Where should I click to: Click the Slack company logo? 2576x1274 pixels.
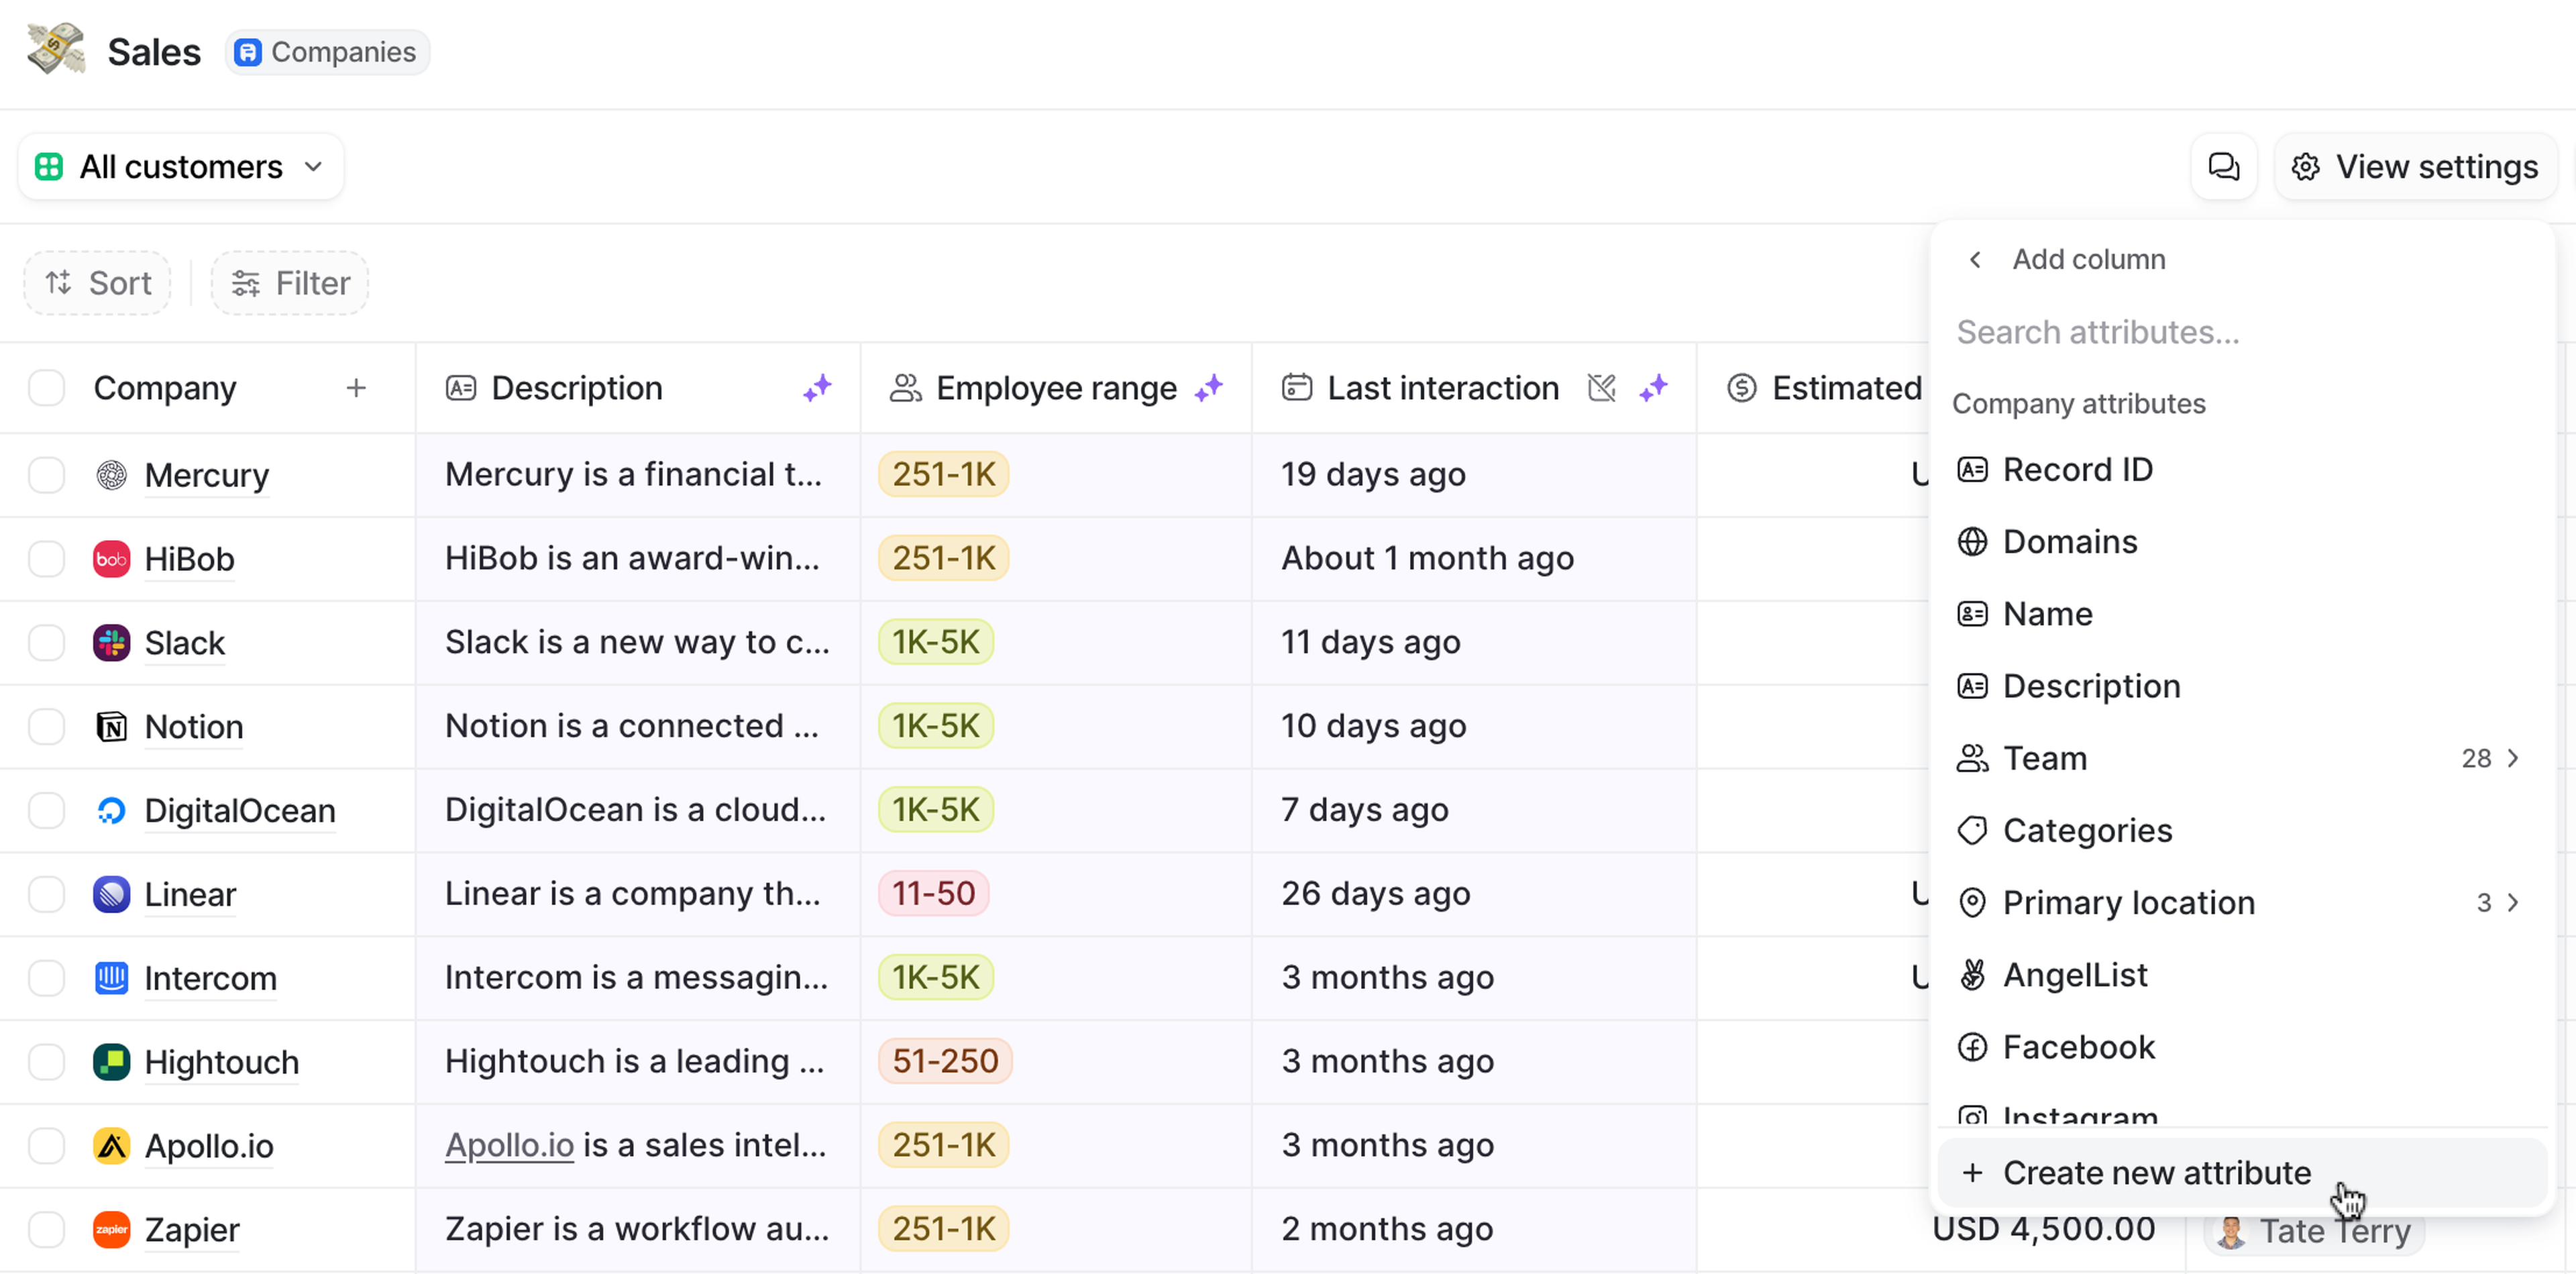[x=111, y=642]
